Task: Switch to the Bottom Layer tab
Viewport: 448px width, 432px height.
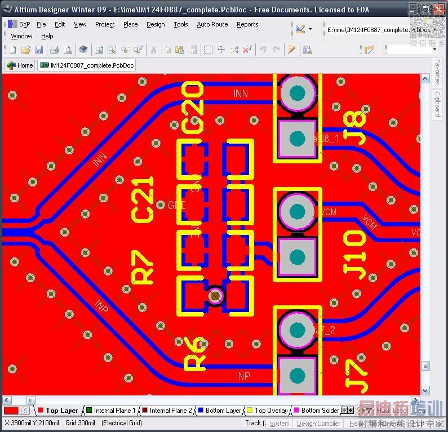Action: point(220,411)
